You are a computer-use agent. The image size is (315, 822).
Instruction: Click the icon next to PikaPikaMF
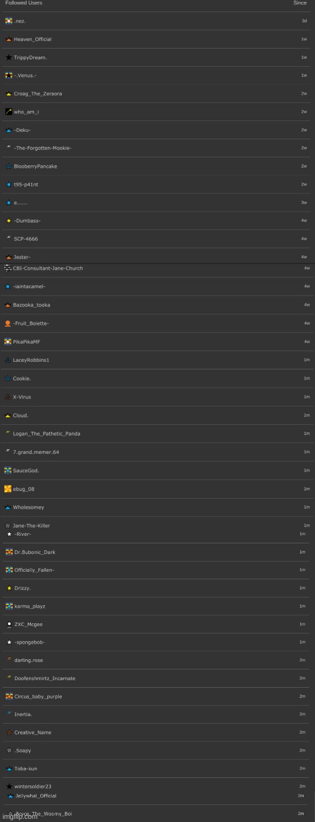point(8,342)
